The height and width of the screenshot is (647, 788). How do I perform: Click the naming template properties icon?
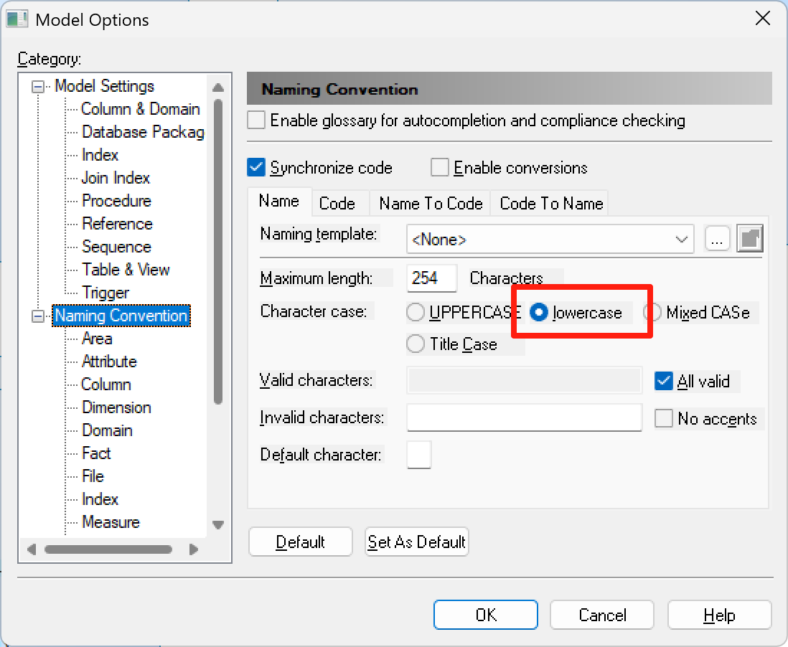pyautogui.click(x=750, y=239)
